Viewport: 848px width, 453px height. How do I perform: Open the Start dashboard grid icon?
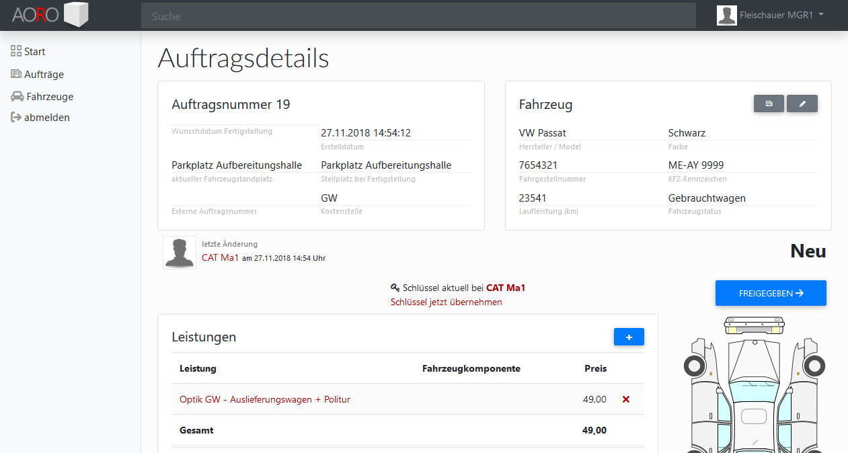(15, 51)
